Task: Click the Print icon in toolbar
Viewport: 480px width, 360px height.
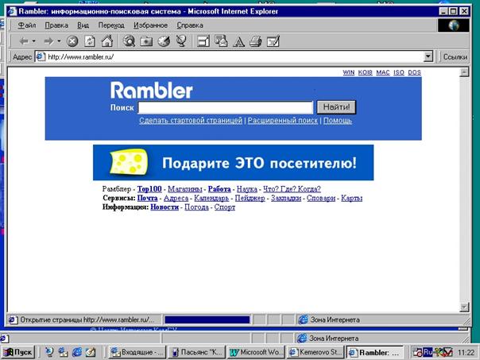Action: [255, 41]
